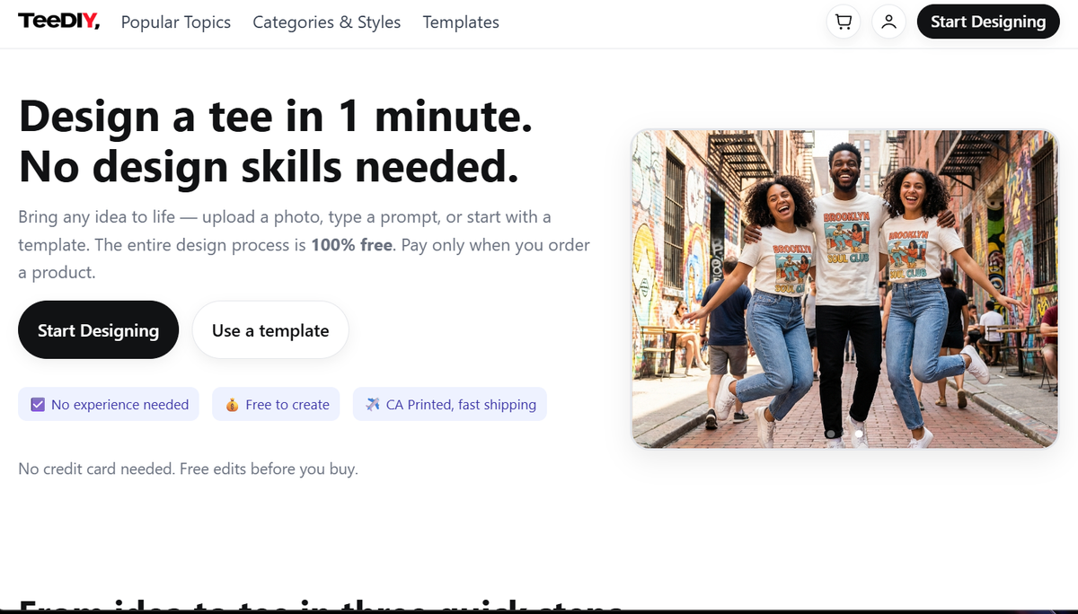Click Start Designing in the header

click(x=988, y=22)
